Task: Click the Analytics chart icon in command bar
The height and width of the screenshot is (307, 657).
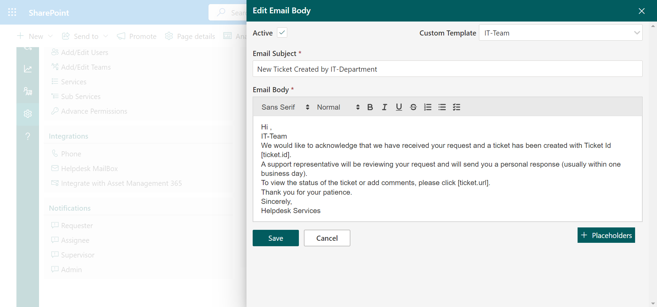Action: tap(228, 36)
